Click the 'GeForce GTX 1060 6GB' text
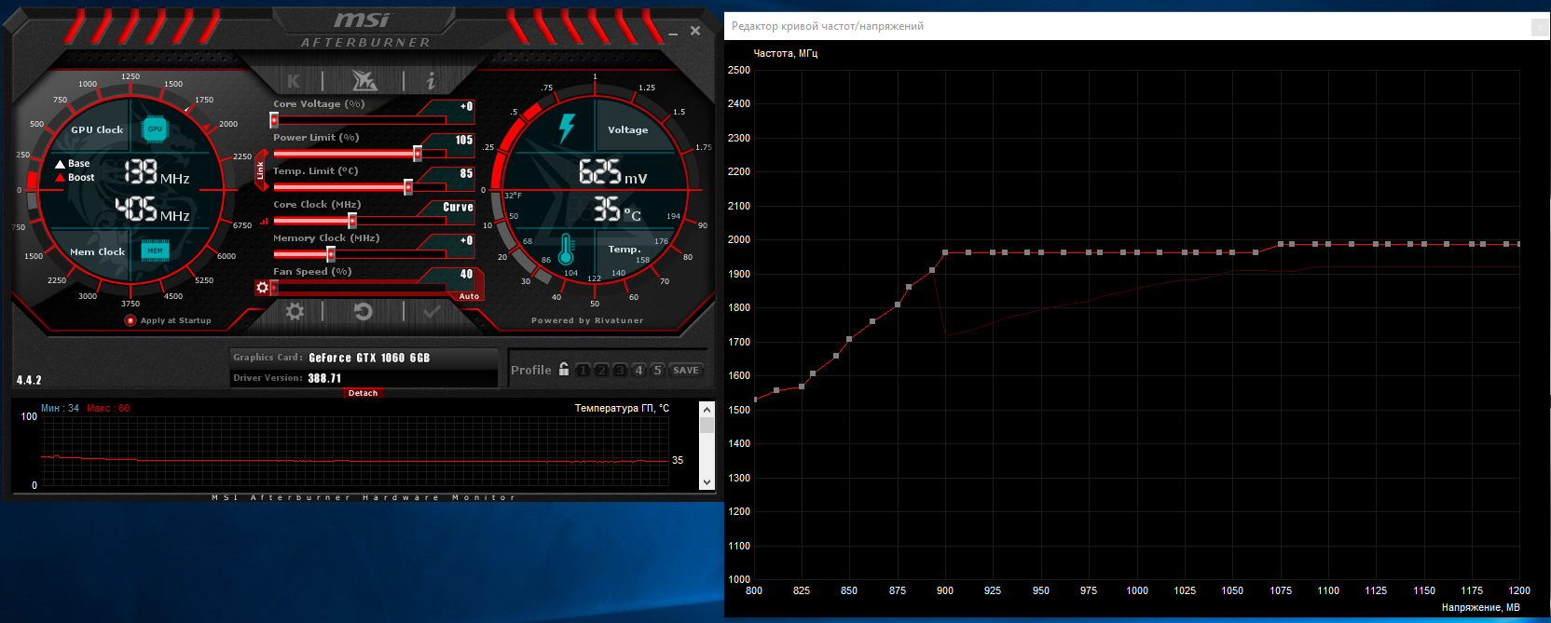The height and width of the screenshot is (623, 1551). (x=369, y=358)
